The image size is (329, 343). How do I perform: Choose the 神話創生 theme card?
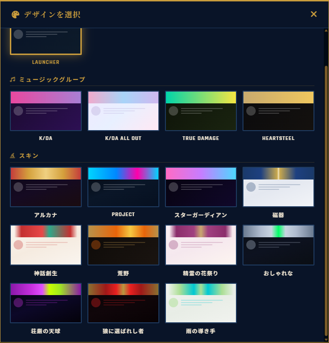click(x=46, y=245)
